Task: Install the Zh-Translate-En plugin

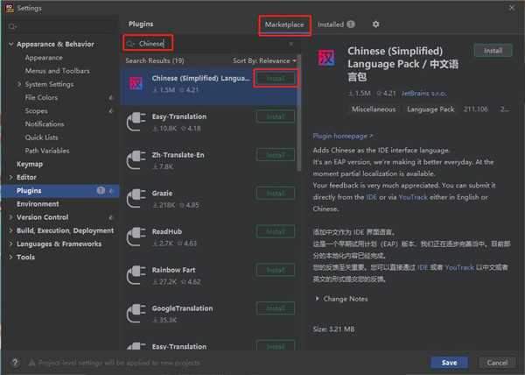Action: (275, 155)
